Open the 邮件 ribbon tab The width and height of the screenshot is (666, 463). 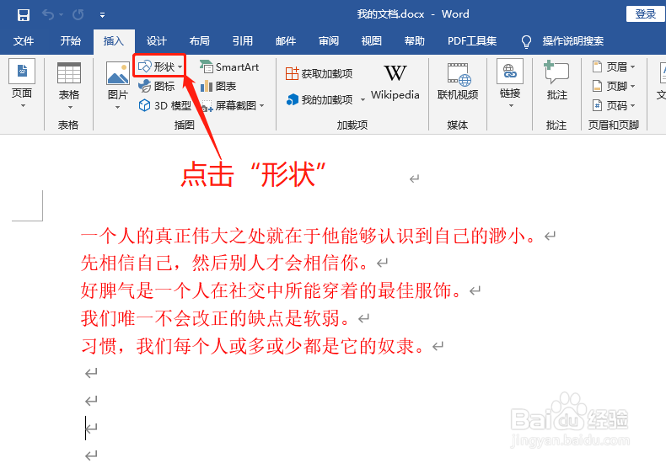coord(286,41)
